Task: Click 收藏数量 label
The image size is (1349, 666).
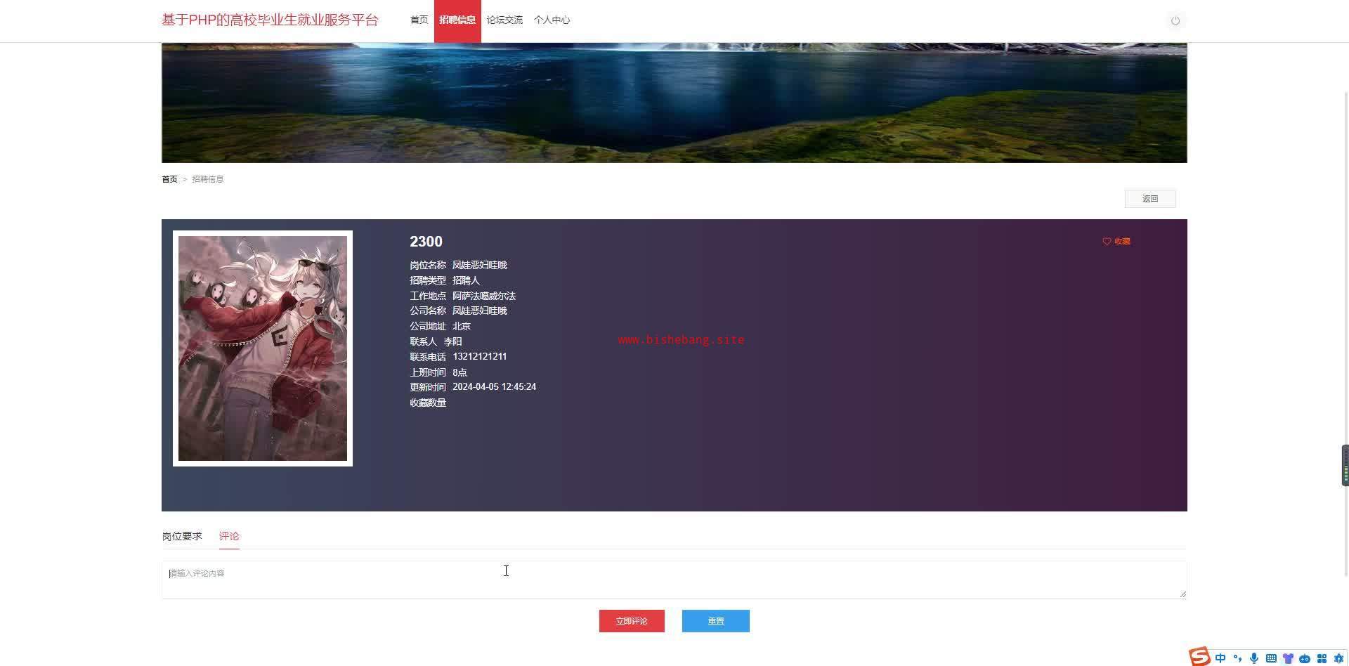Action: 428,403
